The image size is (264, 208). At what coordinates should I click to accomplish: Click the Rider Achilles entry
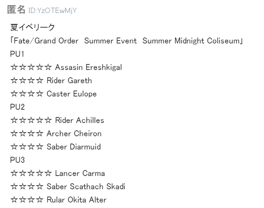pos(57,120)
